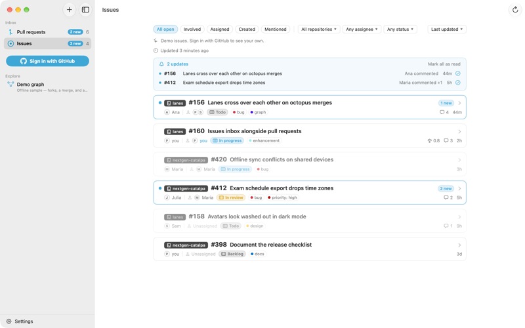Open the All repositories dropdown
Screen dimensions: 525x328
coord(319,29)
